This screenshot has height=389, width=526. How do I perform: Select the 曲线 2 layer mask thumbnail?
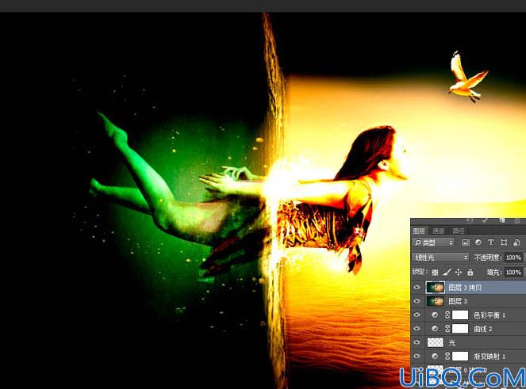click(x=460, y=329)
